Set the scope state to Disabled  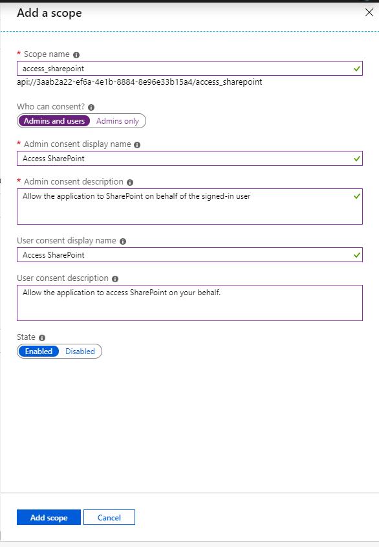(x=80, y=352)
